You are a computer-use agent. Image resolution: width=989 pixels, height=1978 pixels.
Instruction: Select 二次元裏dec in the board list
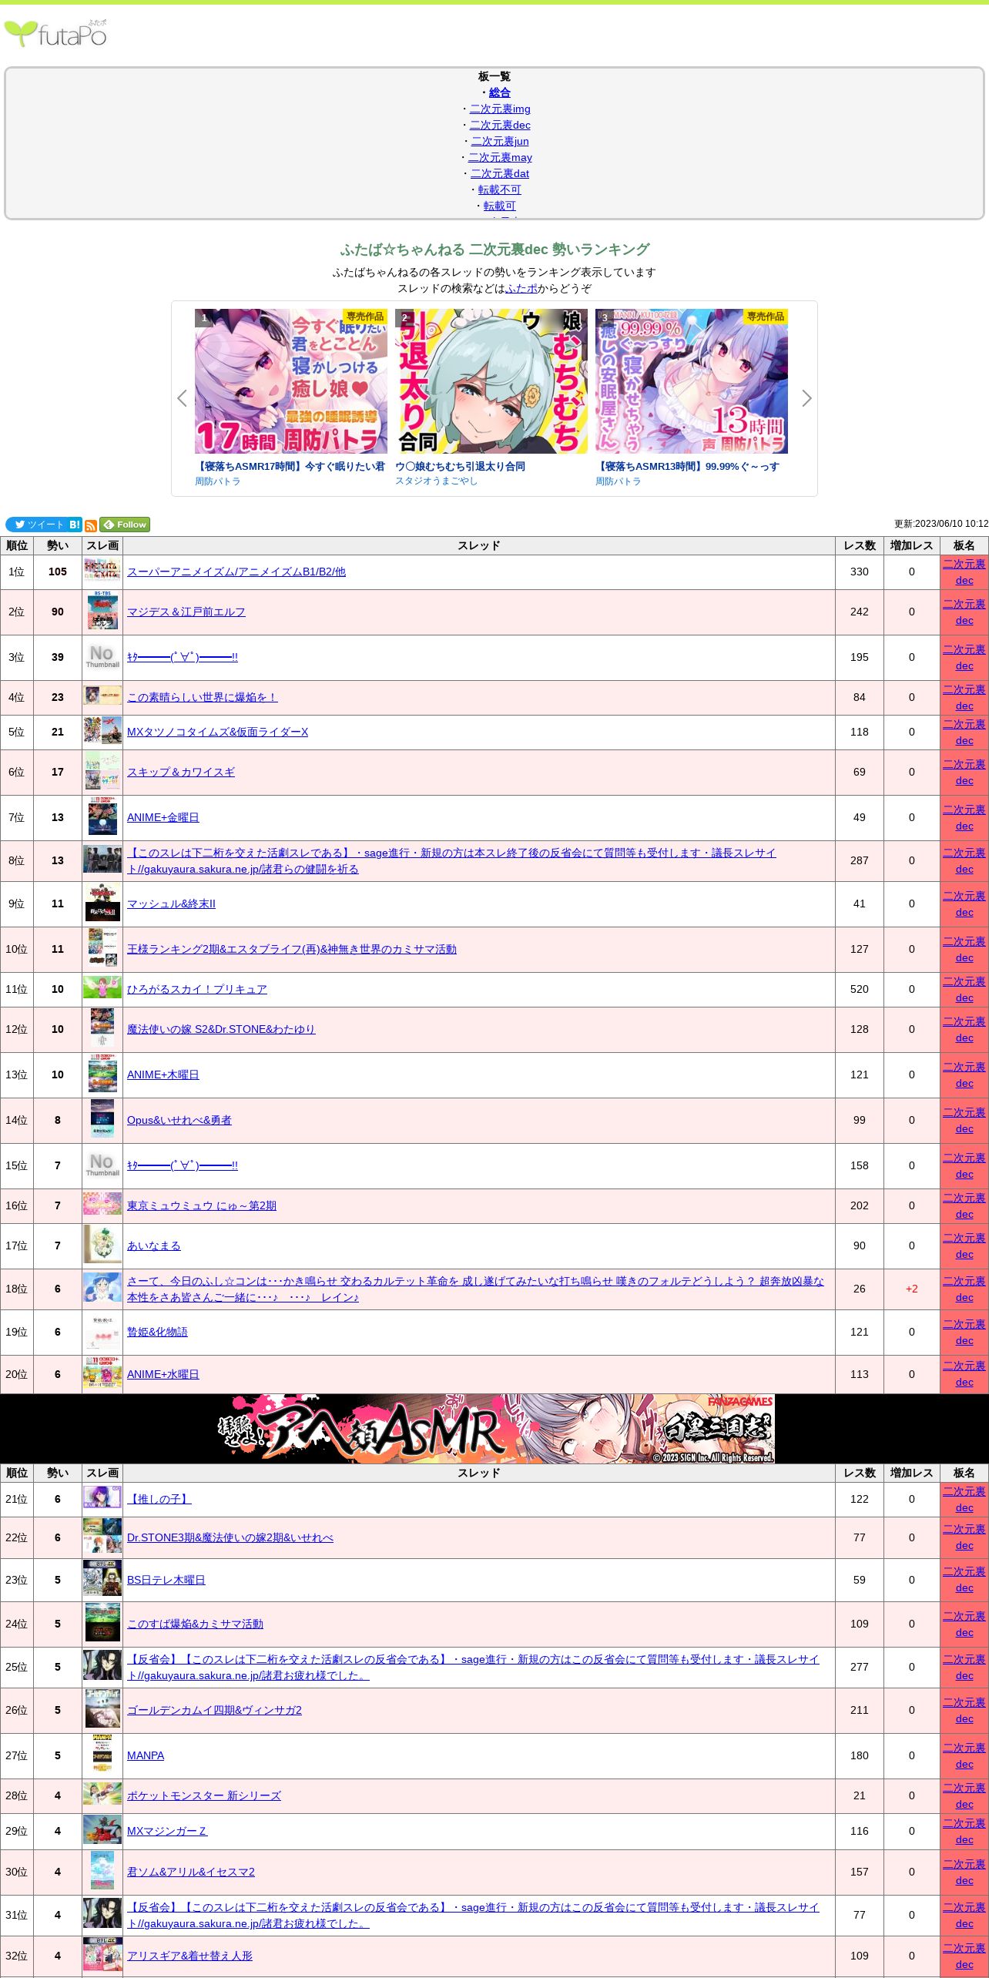(500, 125)
